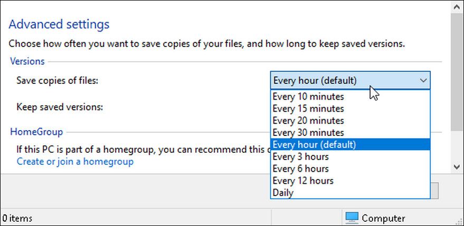The image size is (464, 226).
Task: Click the scrollbar down arrow
Action: pos(457,166)
